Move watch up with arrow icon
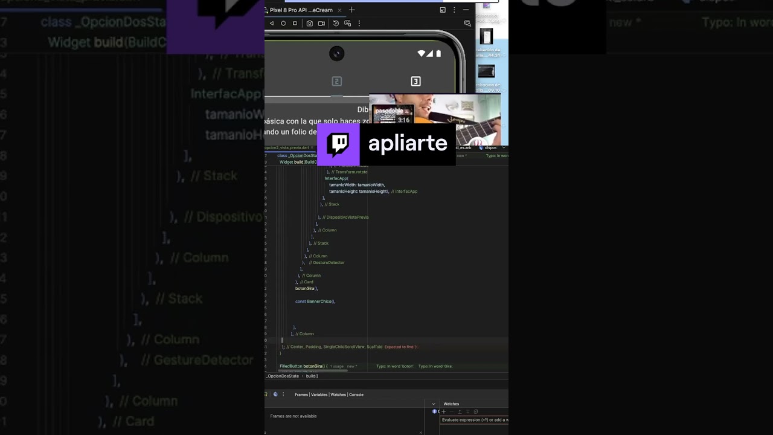The image size is (773, 435). [460, 411]
